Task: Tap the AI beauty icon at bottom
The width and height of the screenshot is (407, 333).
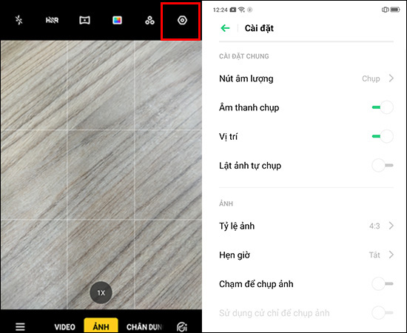Action: tap(182, 327)
